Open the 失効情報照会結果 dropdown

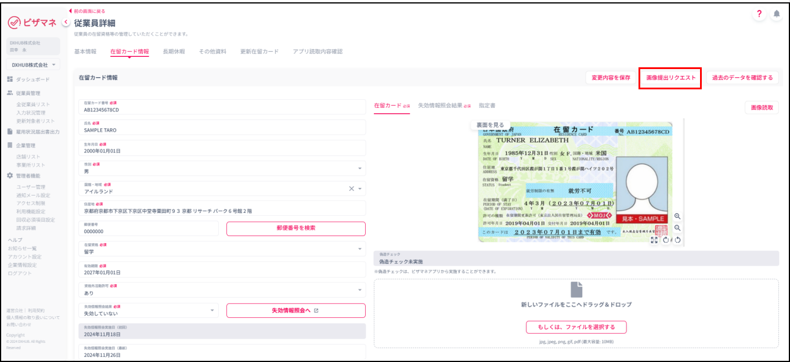pyautogui.click(x=149, y=310)
